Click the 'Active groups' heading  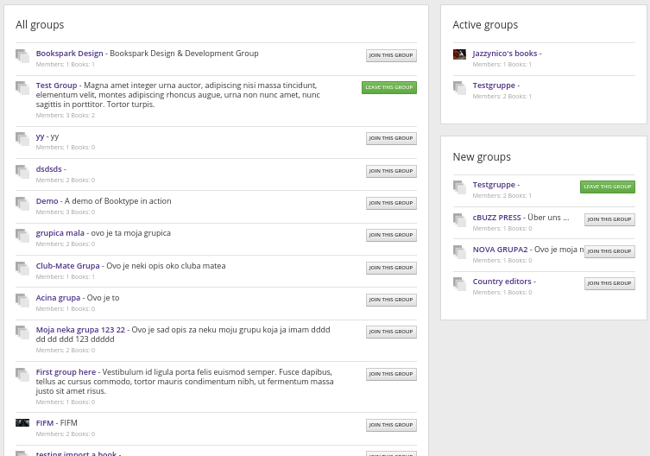click(485, 25)
